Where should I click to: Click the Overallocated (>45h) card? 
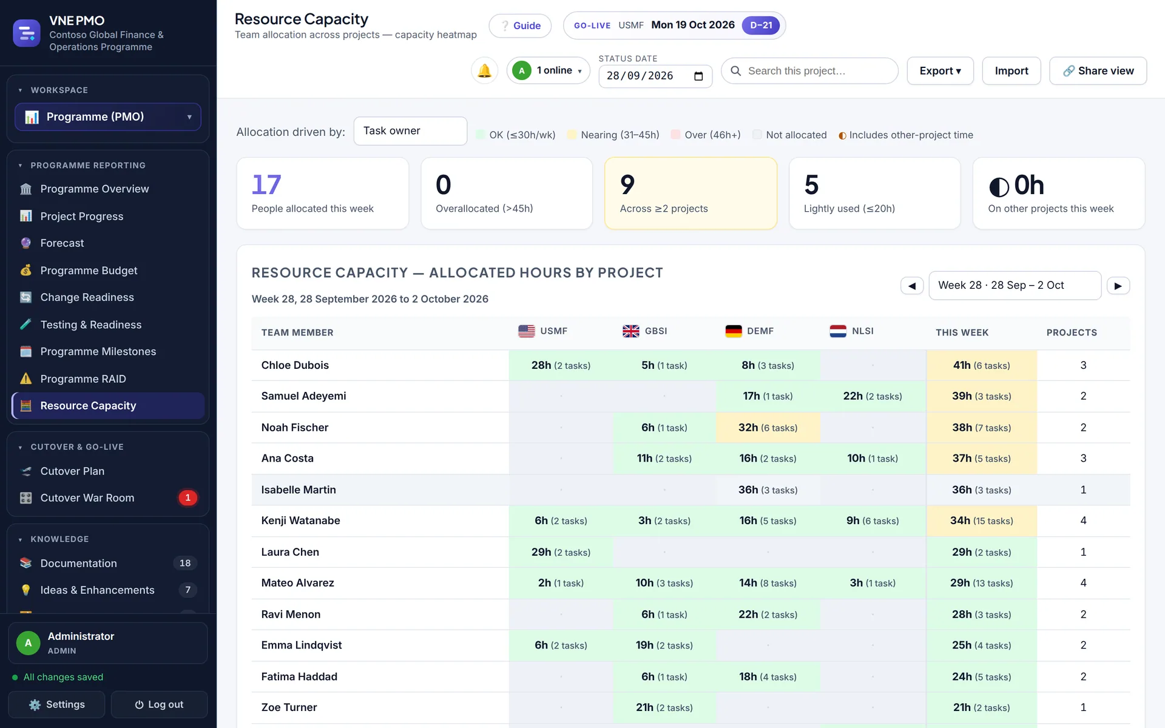(507, 194)
